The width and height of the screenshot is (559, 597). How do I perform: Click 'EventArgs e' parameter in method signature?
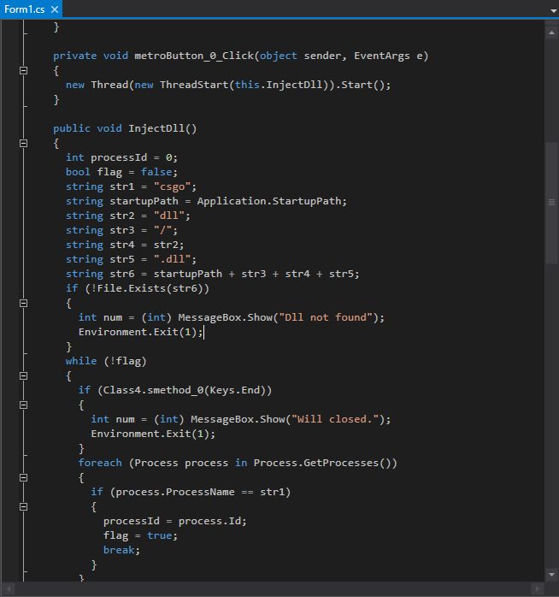[x=388, y=56]
